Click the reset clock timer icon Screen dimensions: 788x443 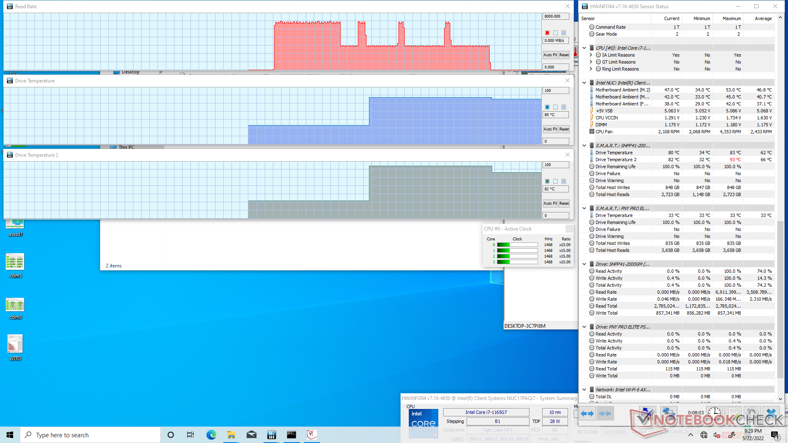[714, 413]
